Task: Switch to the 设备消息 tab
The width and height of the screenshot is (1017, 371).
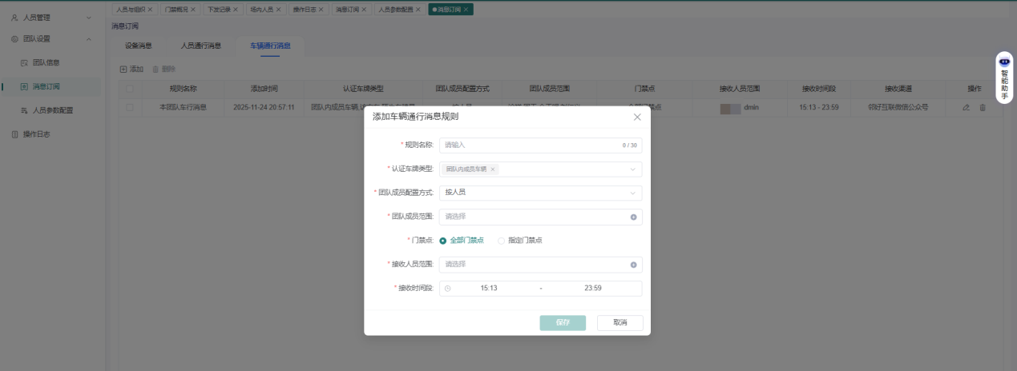Action: pyautogui.click(x=138, y=46)
